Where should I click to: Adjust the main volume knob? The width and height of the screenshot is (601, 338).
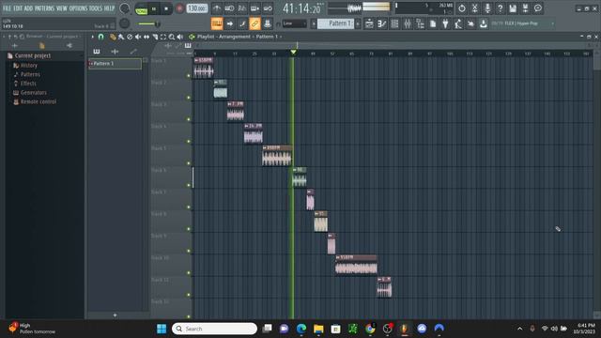pyautogui.click(x=125, y=8)
